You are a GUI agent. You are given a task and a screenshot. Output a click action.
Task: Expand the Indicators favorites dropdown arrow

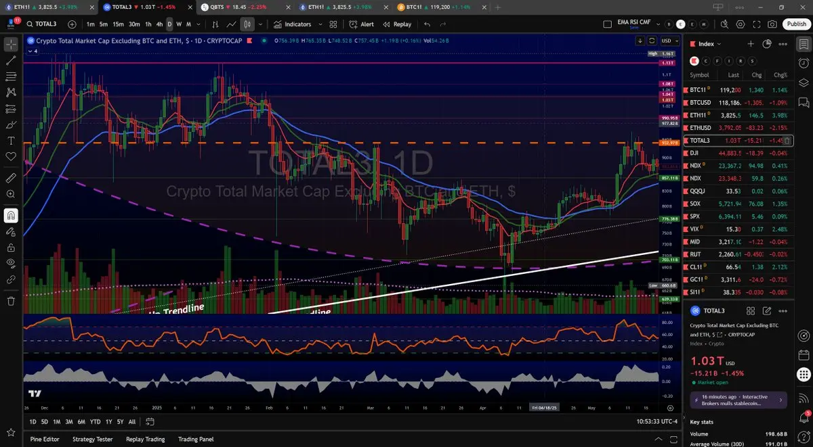319,24
